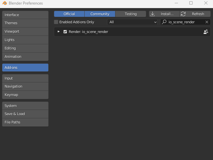Toggle the Community add-ons filter
Image resolution: width=213 pixels, height=160 pixels.
click(100, 14)
